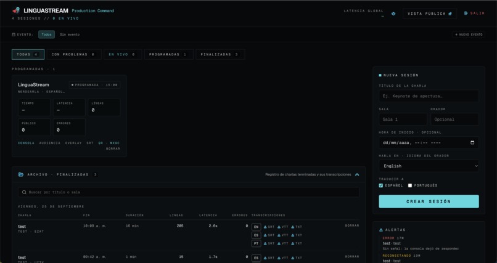The image size is (497, 263).
Task: Open Overlay link on LinguaStream card
Action: click(x=73, y=143)
